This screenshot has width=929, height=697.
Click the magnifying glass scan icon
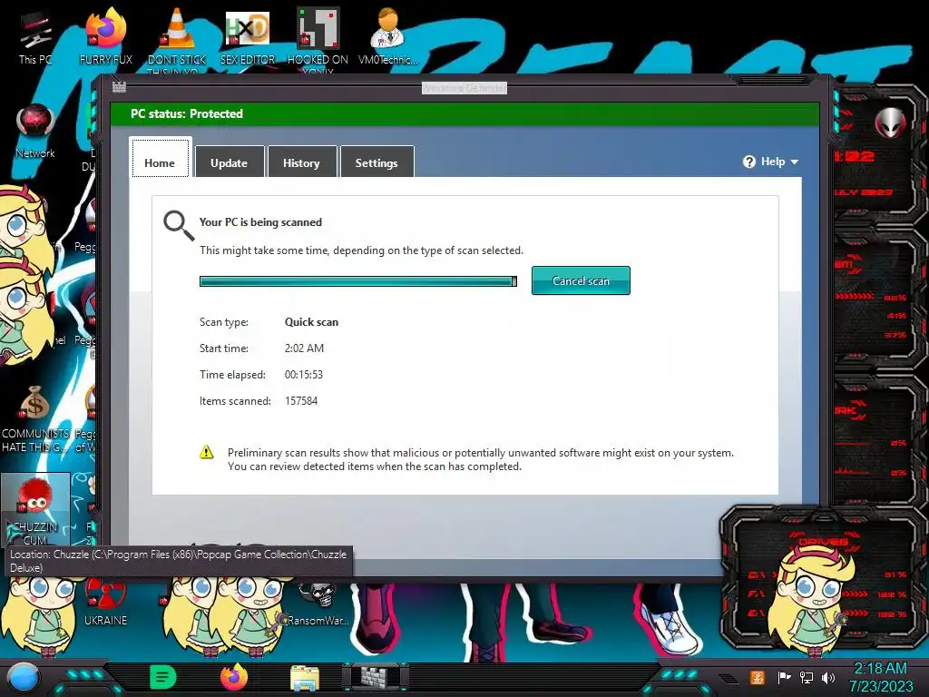click(x=179, y=225)
